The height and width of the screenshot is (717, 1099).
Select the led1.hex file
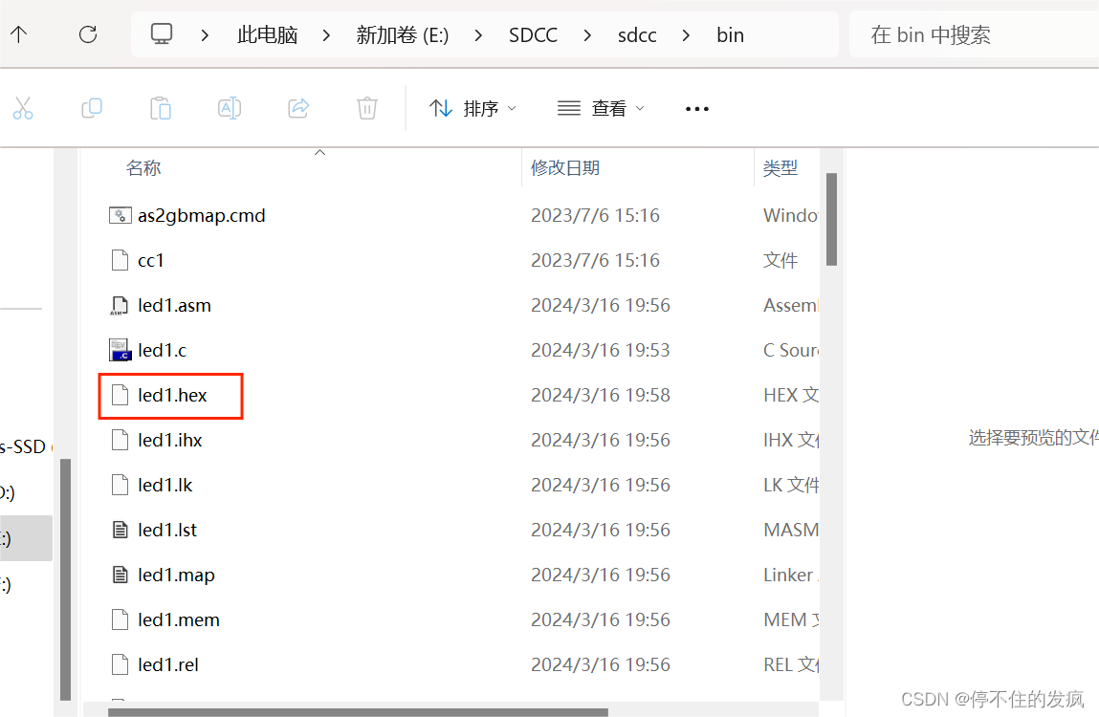coord(170,395)
